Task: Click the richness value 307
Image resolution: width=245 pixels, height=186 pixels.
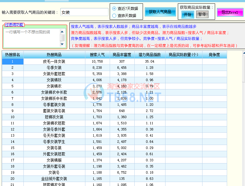Action: point(122,62)
